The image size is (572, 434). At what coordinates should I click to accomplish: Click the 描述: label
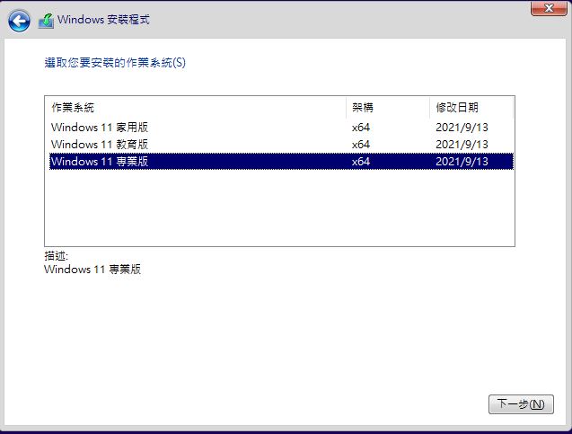coord(56,256)
